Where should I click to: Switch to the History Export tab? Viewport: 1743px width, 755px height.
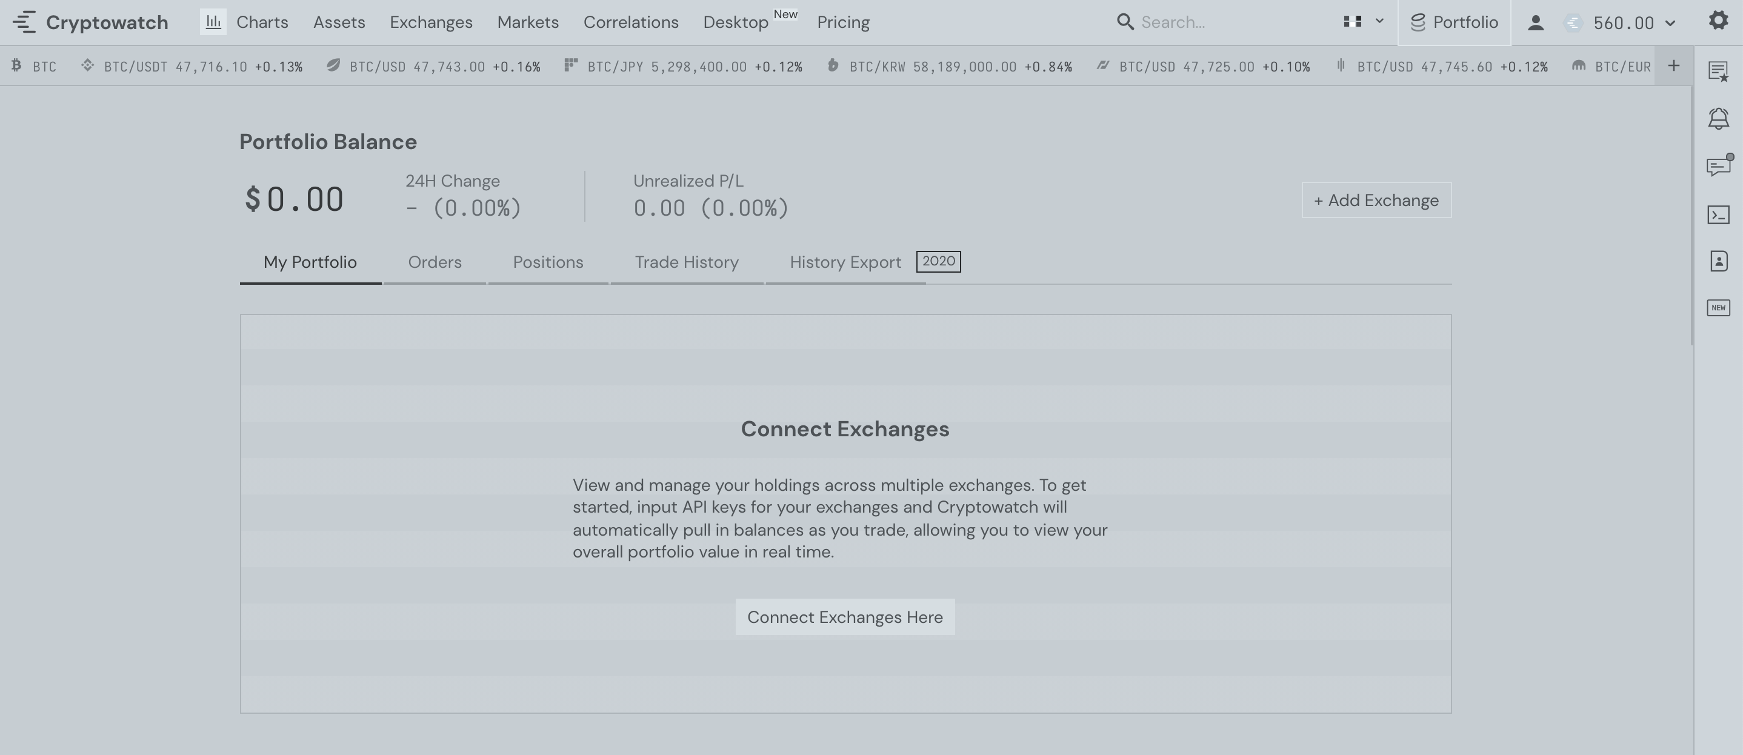point(845,262)
